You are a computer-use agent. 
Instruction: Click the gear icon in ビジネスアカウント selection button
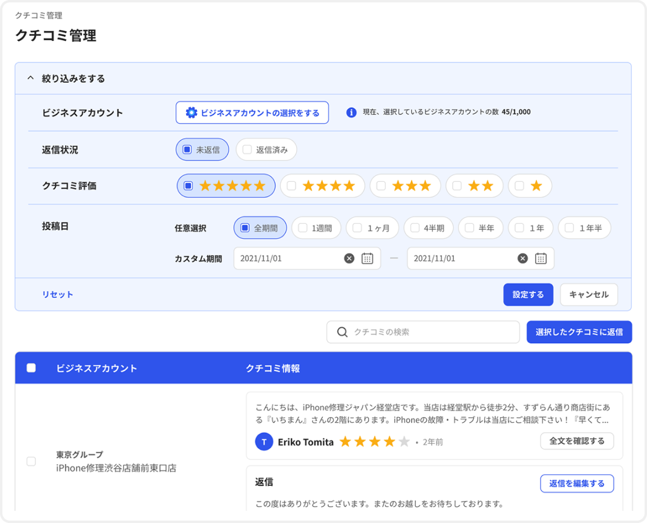point(193,112)
